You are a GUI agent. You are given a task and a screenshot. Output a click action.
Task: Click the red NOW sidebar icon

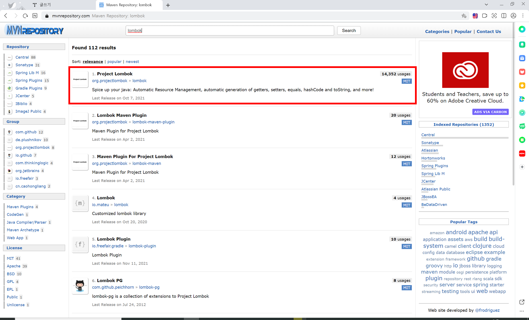click(522, 154)
